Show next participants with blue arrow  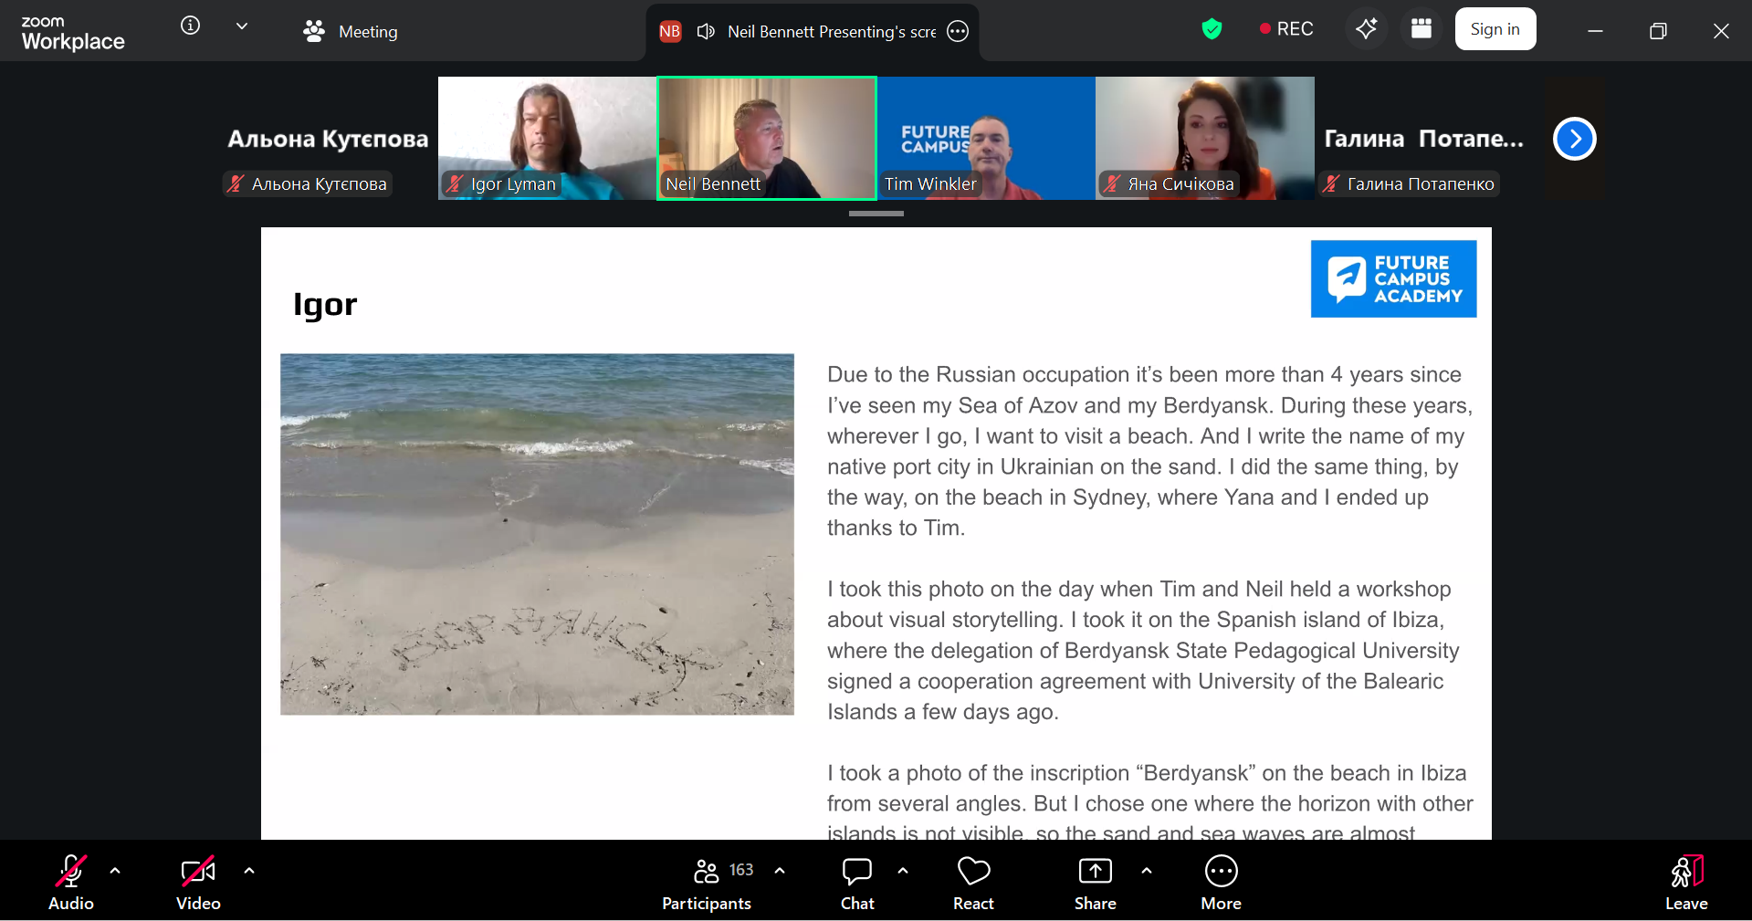coord(1574,139)
